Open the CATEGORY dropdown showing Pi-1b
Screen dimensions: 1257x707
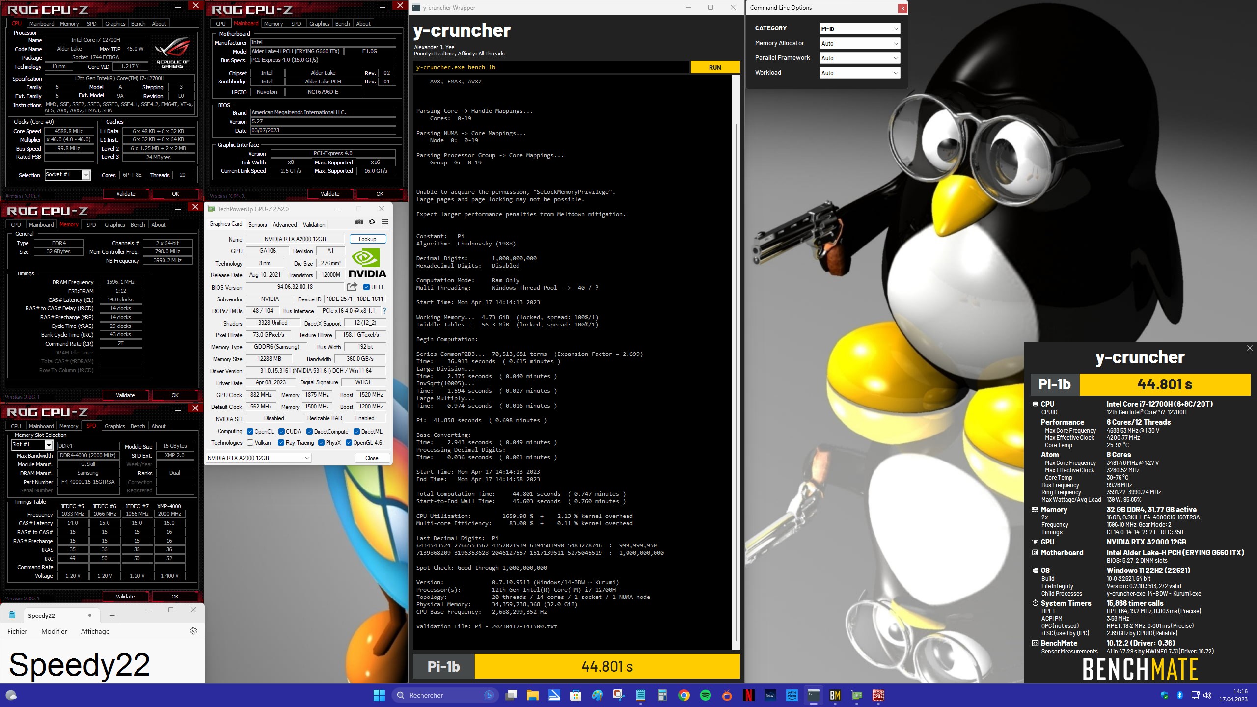pyautogui.click(x=859, y=28)
